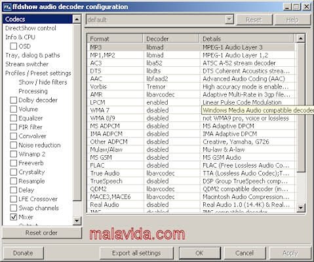The image size is (314, 262).
Task: Tick the Winamp 2 checkbox
Action: point(14,154)
